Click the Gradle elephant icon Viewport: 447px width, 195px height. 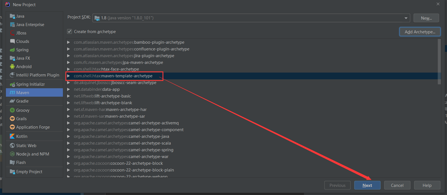coord(12,101)
